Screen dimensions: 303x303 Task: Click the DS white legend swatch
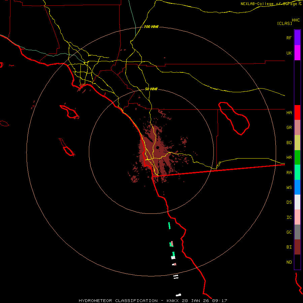click(297, 202)
